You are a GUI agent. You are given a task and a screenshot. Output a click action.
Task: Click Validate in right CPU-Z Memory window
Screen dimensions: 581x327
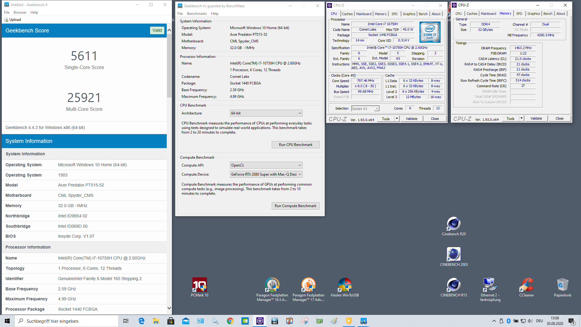coord(536,118)
